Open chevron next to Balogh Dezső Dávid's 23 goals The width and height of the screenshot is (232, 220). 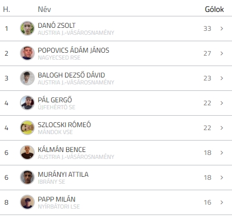click(222, 78)
